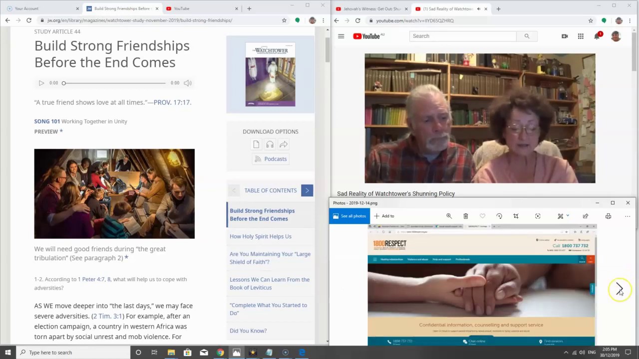Go to next article in Table of Contents
Viewport: 639px width, 359px height.
(x=307, y=190)
